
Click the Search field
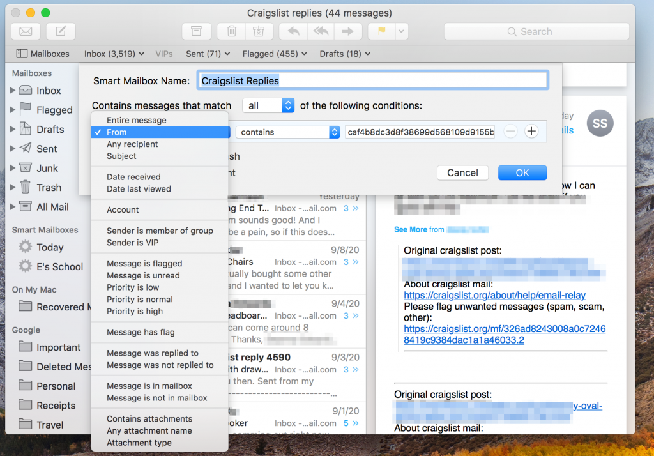pyautogui.click(x=536, y=32)
